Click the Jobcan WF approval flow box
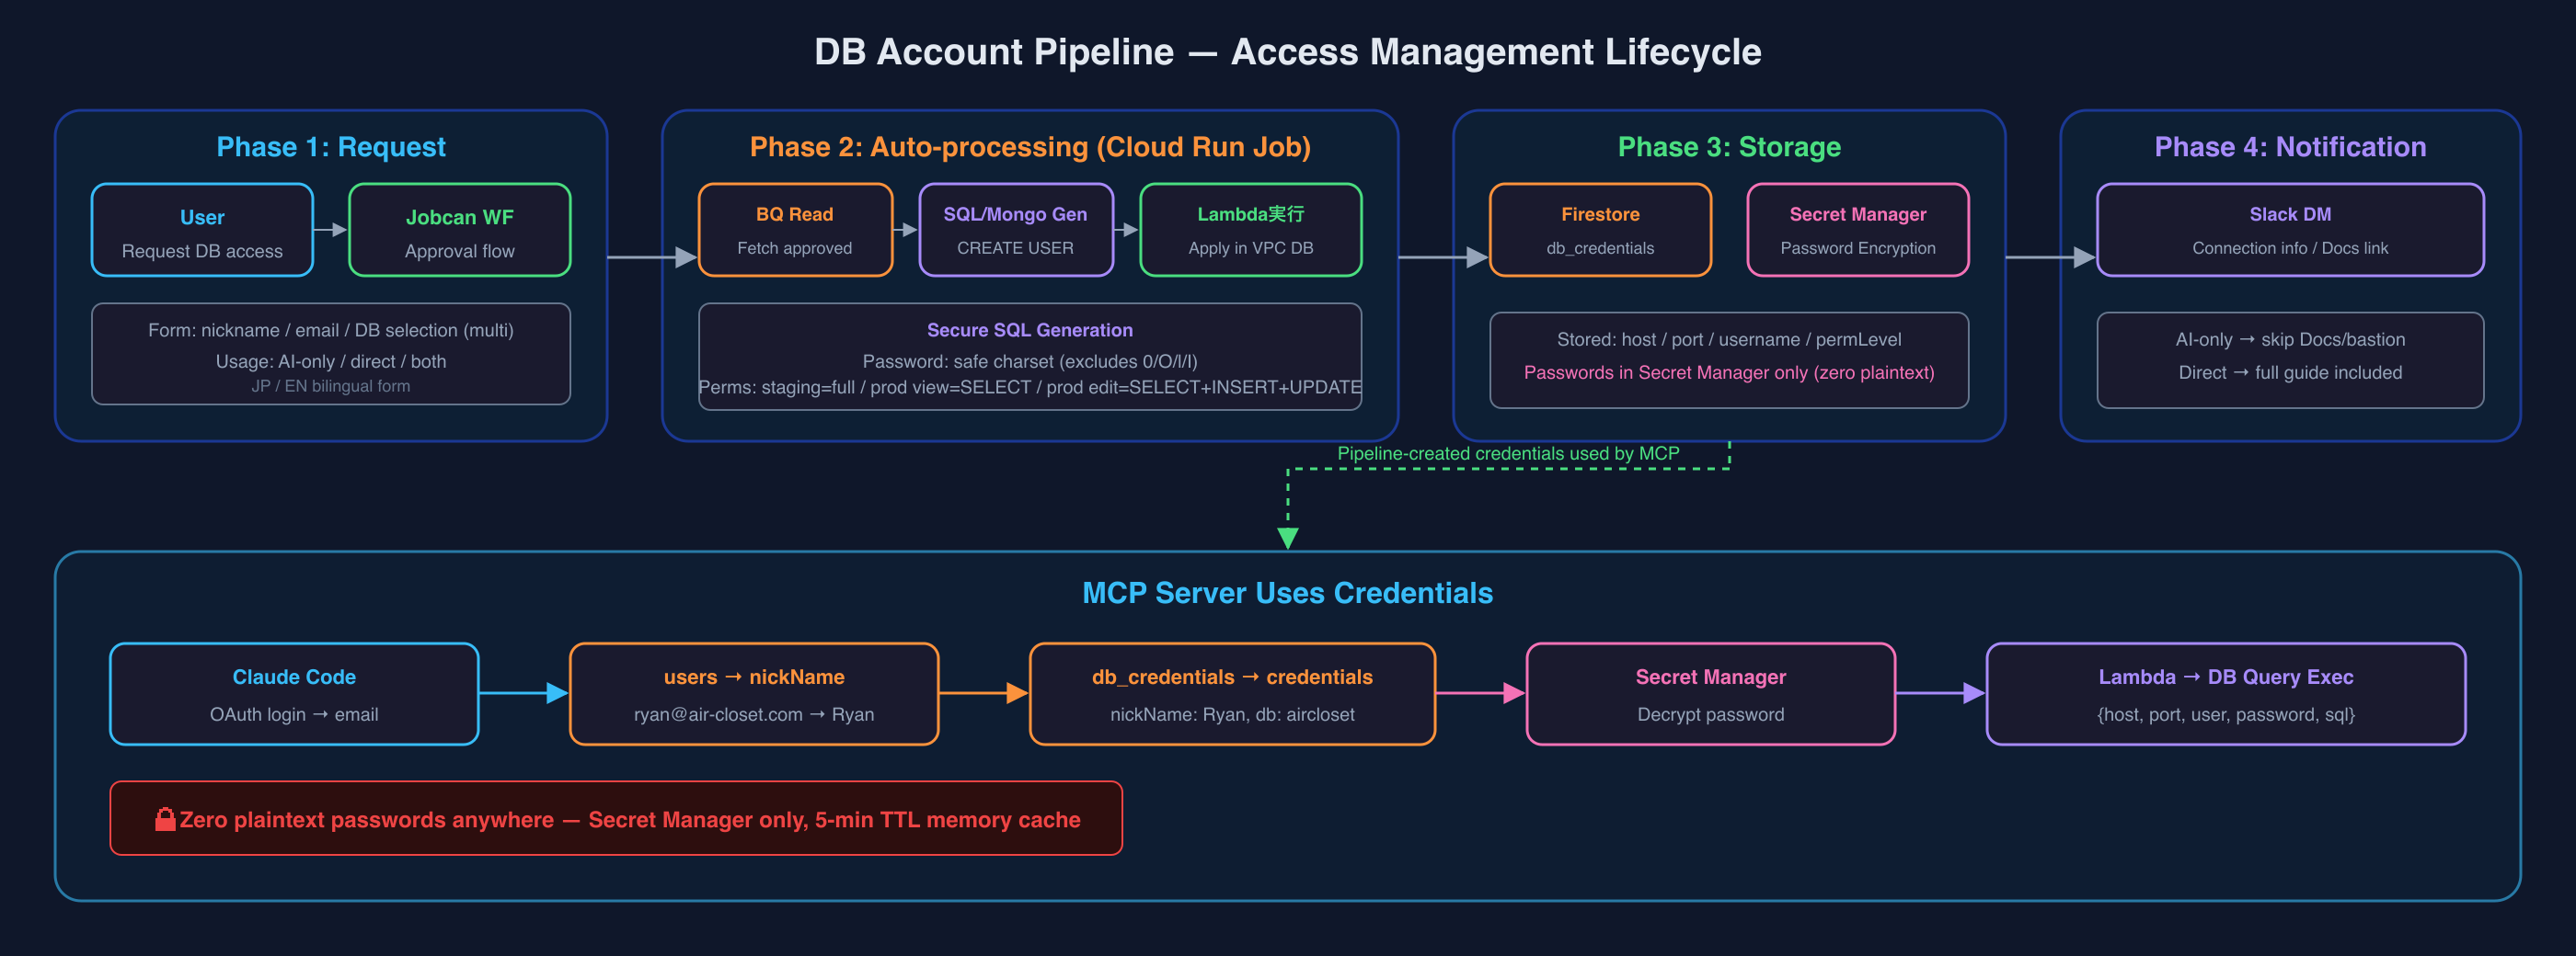The height and width of the screenshot is (956, 2576). [x=460, y=230]
